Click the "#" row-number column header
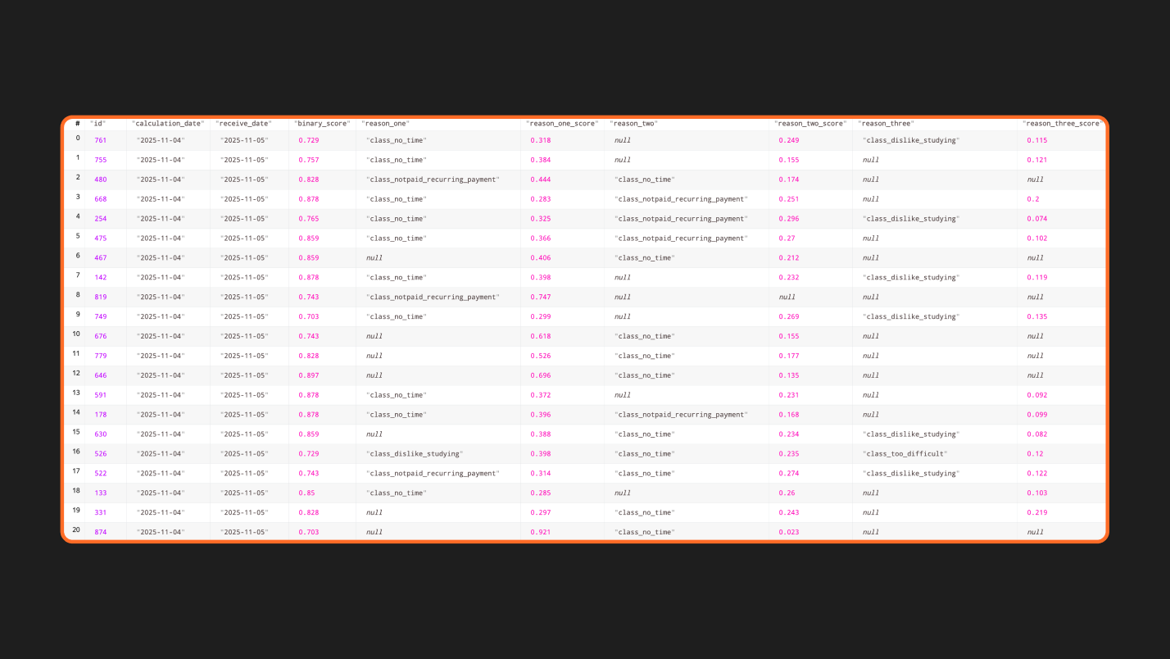The width and height of the screenshot is (1170, 659). click(77, 124)
